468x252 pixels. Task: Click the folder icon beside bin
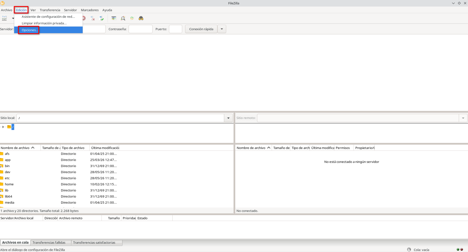click(x=2, y=166)
